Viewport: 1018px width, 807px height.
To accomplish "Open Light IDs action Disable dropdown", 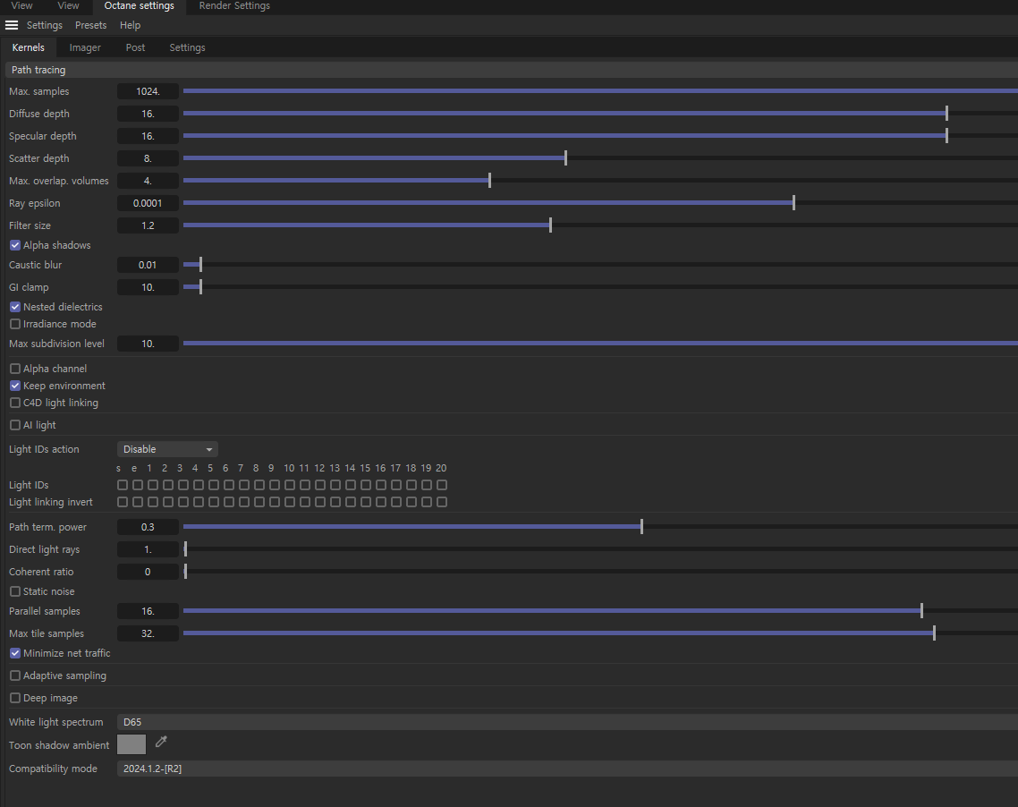I will [x=167, y=449].
